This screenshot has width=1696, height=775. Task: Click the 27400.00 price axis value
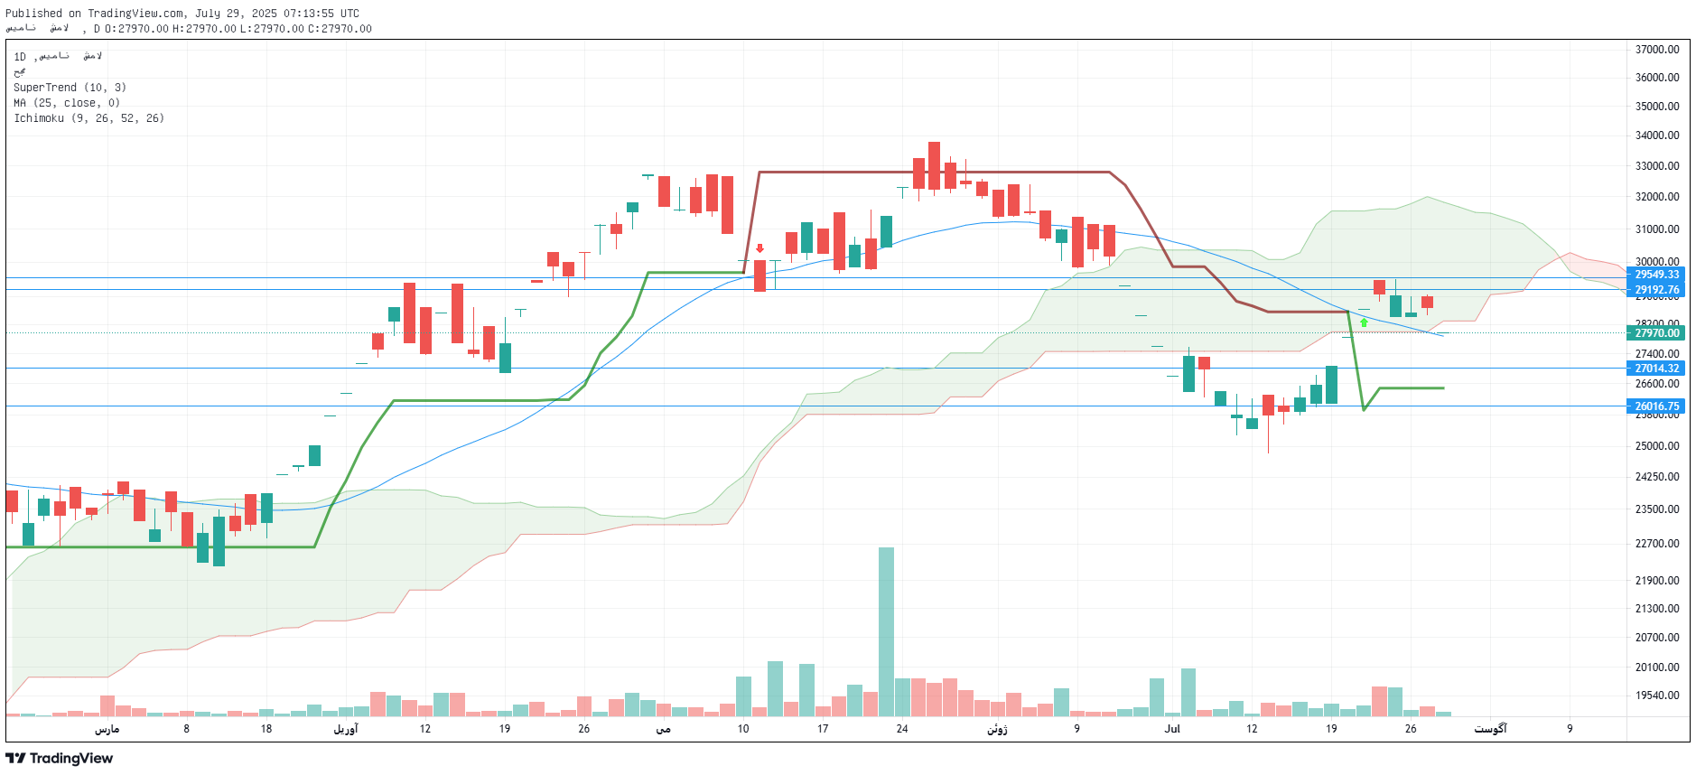1657,354
